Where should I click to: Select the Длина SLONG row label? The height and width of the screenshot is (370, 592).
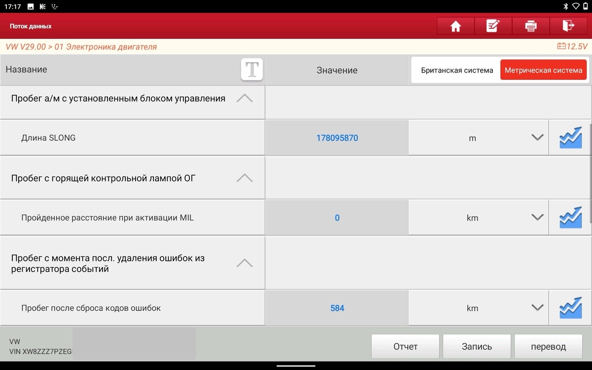(48, 138)
